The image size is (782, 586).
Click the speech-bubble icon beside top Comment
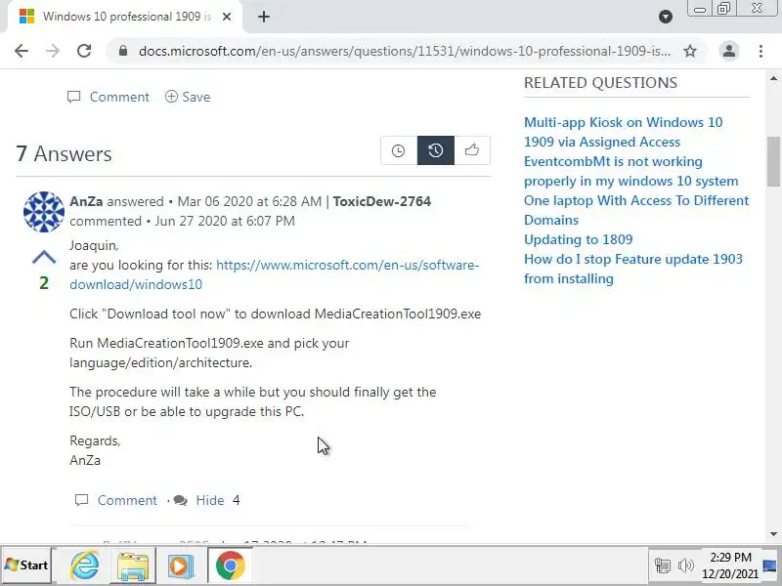[74, 96]
